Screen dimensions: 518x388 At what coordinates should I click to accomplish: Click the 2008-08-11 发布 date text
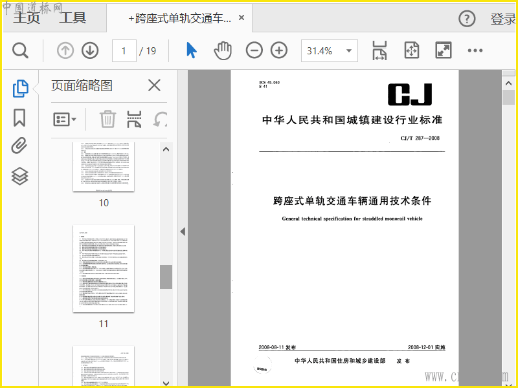(x=277, y=347)
